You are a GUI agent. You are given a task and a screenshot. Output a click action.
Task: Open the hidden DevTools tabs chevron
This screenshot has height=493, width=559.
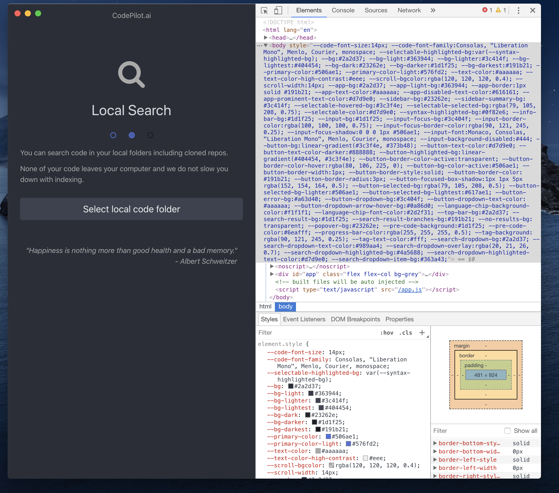433,10
